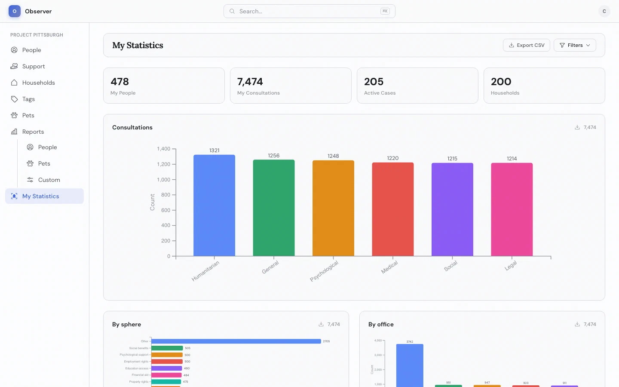The width and height of the screenshot is (619, 387).
Task: Open the 200 Households stat card
Action: (x=544, y=86)
